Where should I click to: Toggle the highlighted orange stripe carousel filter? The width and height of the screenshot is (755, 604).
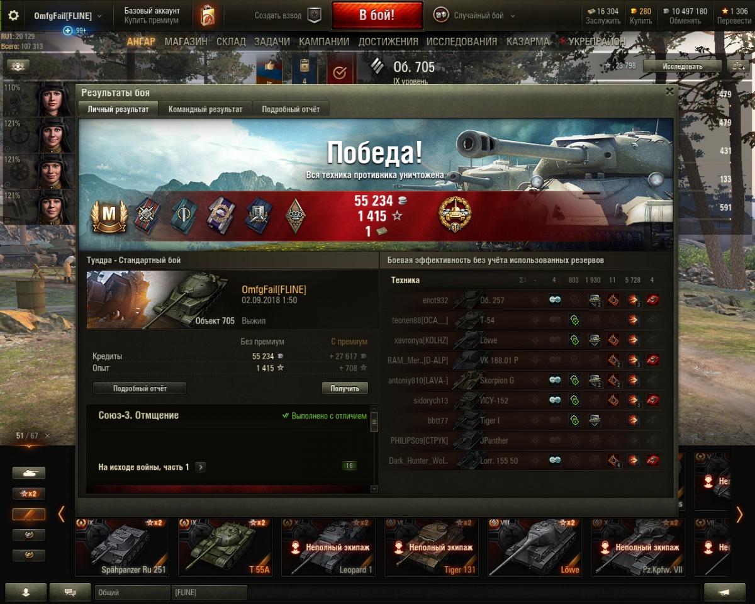29,514
